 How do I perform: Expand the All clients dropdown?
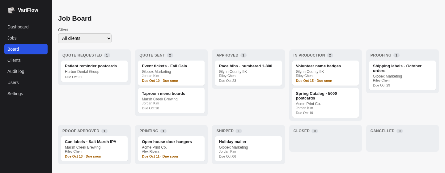pos(85,38)
